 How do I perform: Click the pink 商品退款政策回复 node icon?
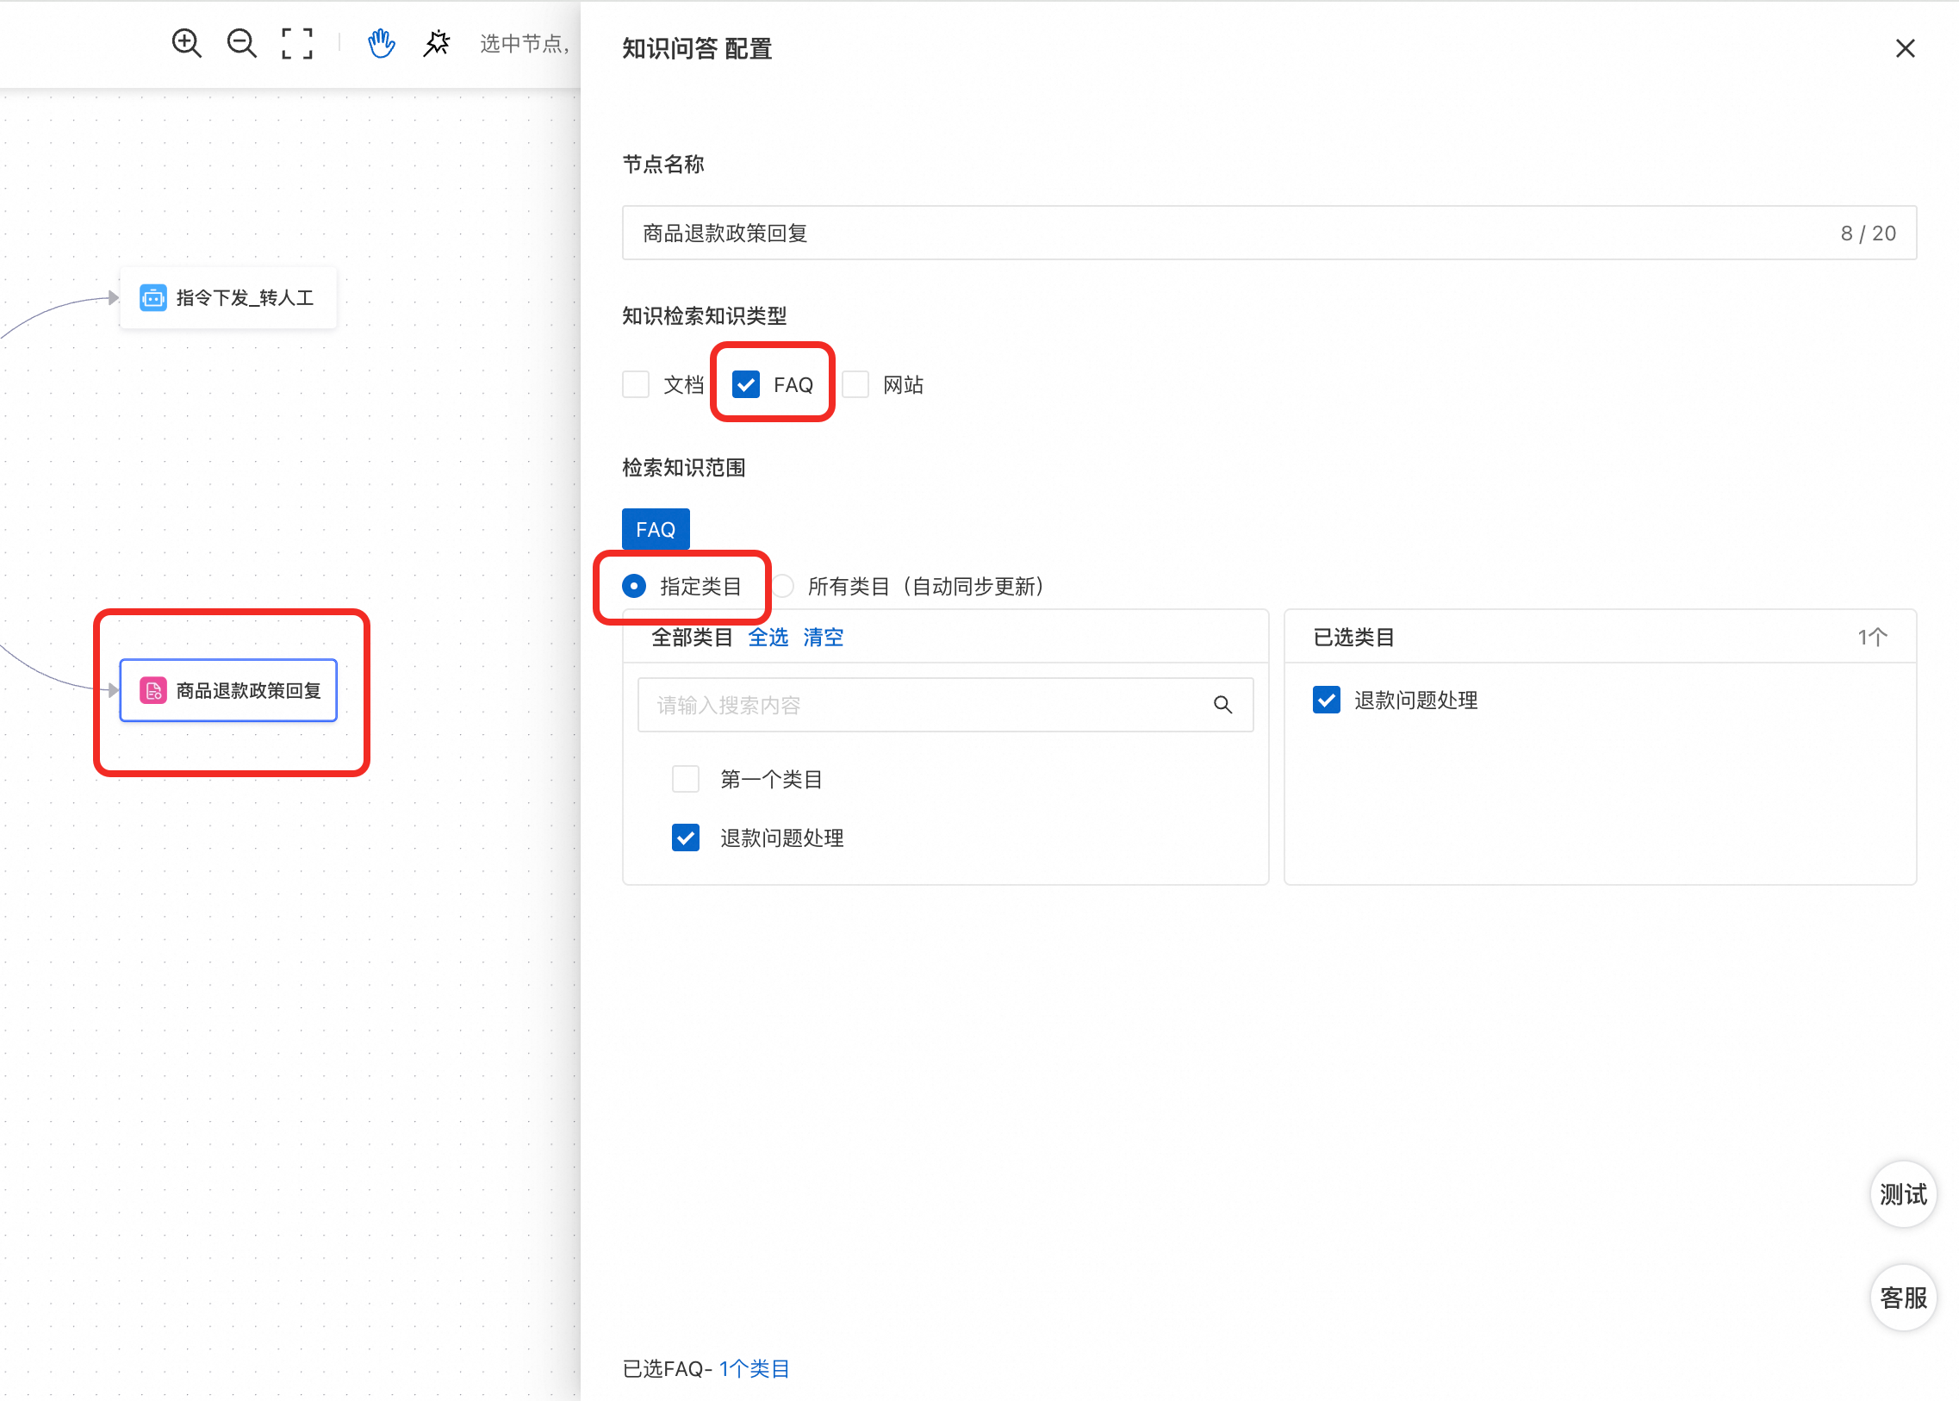point(153,690)
